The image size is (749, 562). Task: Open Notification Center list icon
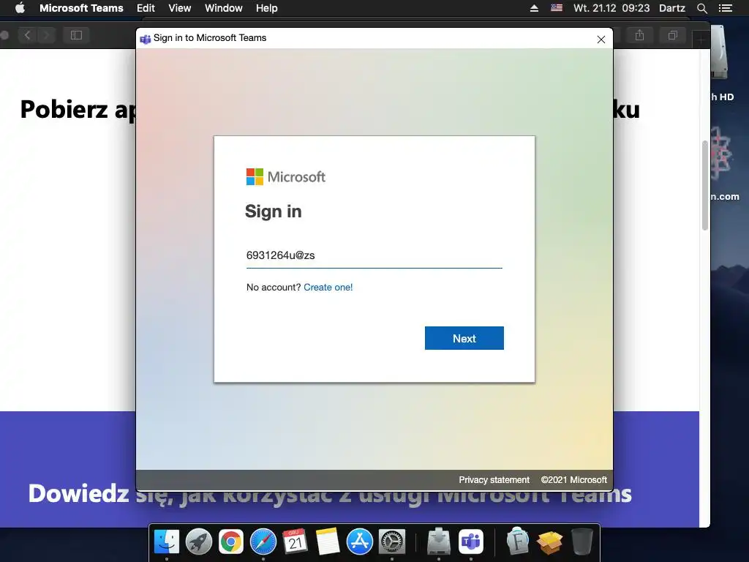[726, 8]
